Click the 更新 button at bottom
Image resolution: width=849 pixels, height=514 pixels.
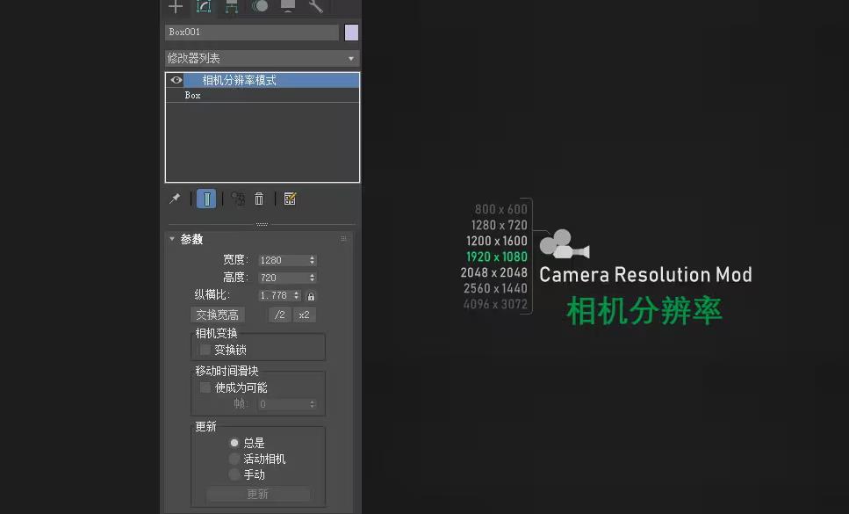[x=258, y=495]
